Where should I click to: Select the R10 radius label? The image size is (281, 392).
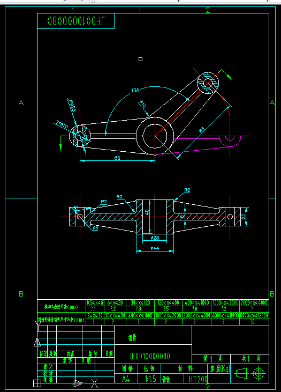click(142, 104)
